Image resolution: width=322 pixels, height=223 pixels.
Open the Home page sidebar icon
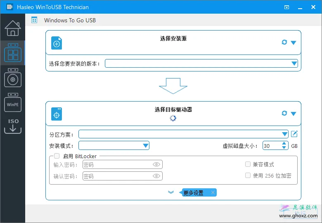pos(13,28)
